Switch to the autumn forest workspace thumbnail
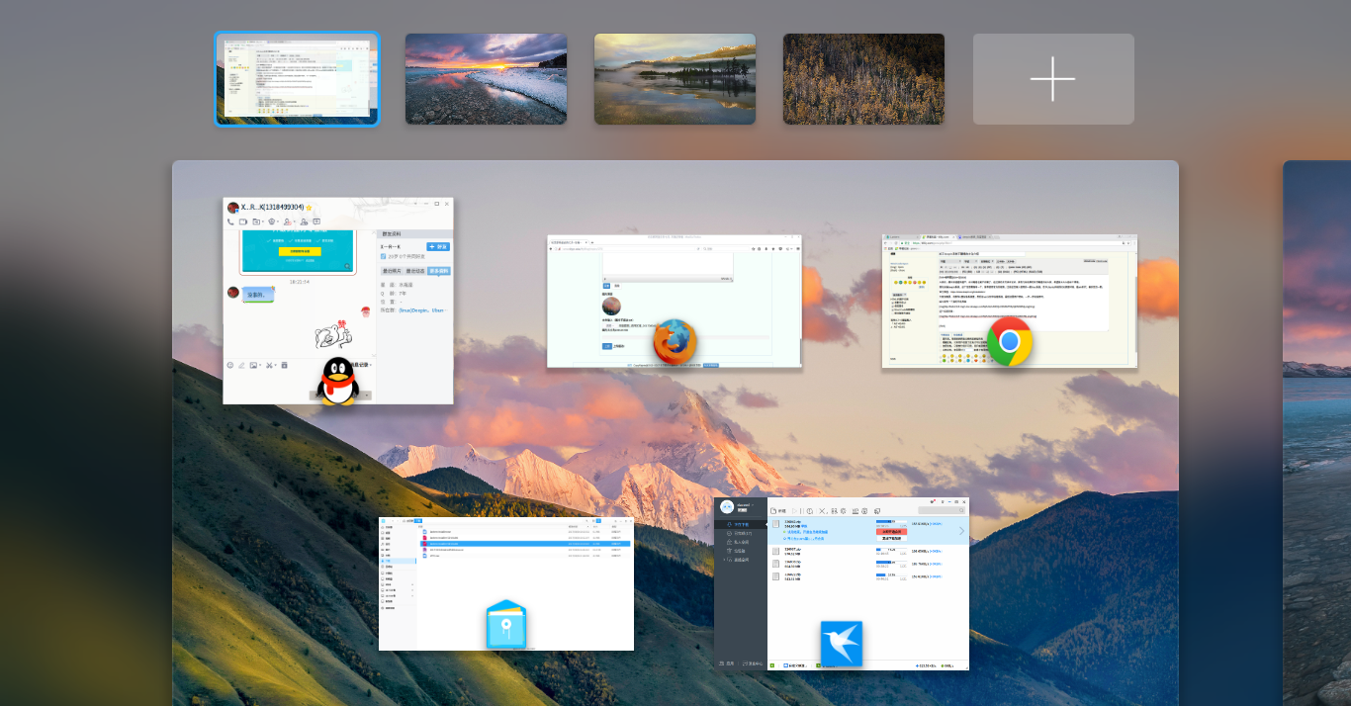Viewport: 1351px width, 706px height. pyautogui.click(x=863, y=79)
